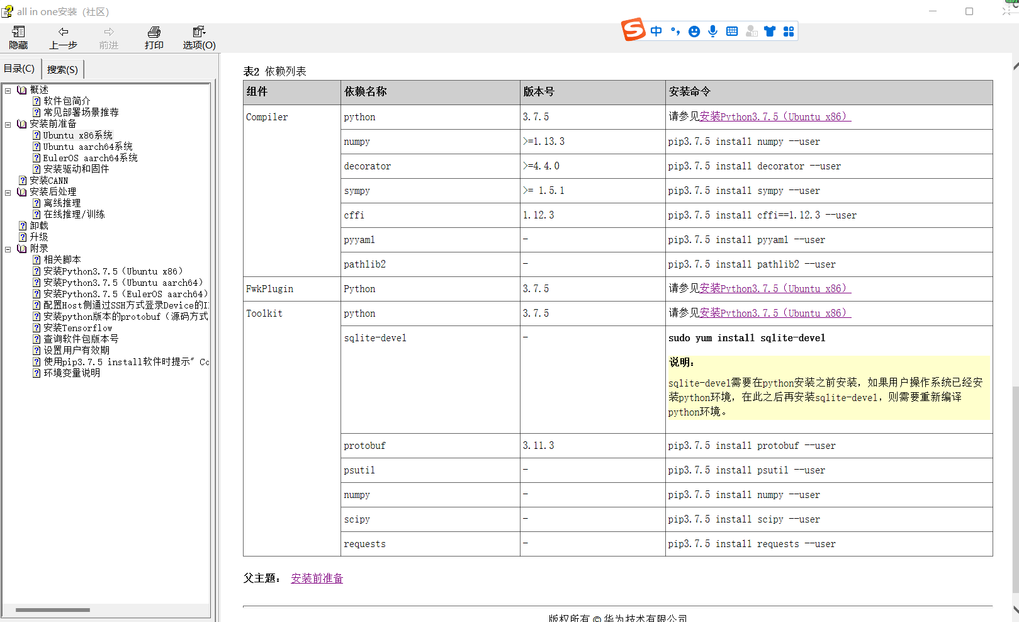This screenshot has width=1019, height=622.
Task: Open the 相关脚本 topic
Action: (62, 259)
